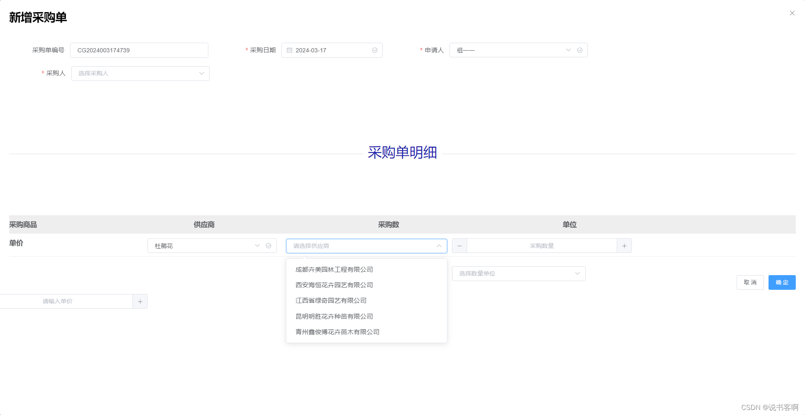Screen dimensions: 805x415
Task: Click the calendar icon in 采购日期
Action: 289,50
